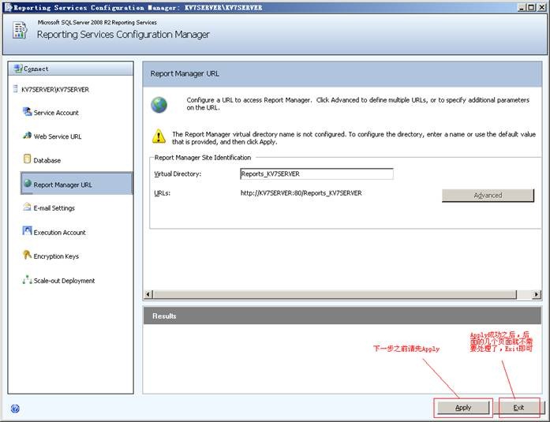Click the Connect button label

[x=36, y=69]
